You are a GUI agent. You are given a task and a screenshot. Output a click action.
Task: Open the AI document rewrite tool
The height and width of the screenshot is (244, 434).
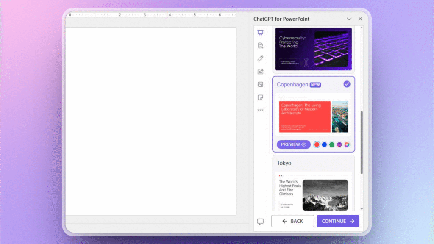(x=260, y=72)
